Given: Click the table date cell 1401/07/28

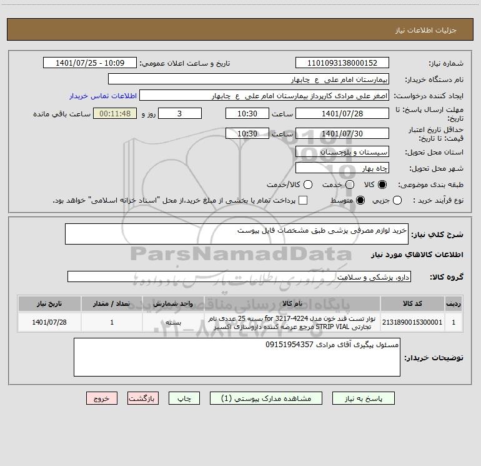Looking at the screenshot, I should 49,322.
